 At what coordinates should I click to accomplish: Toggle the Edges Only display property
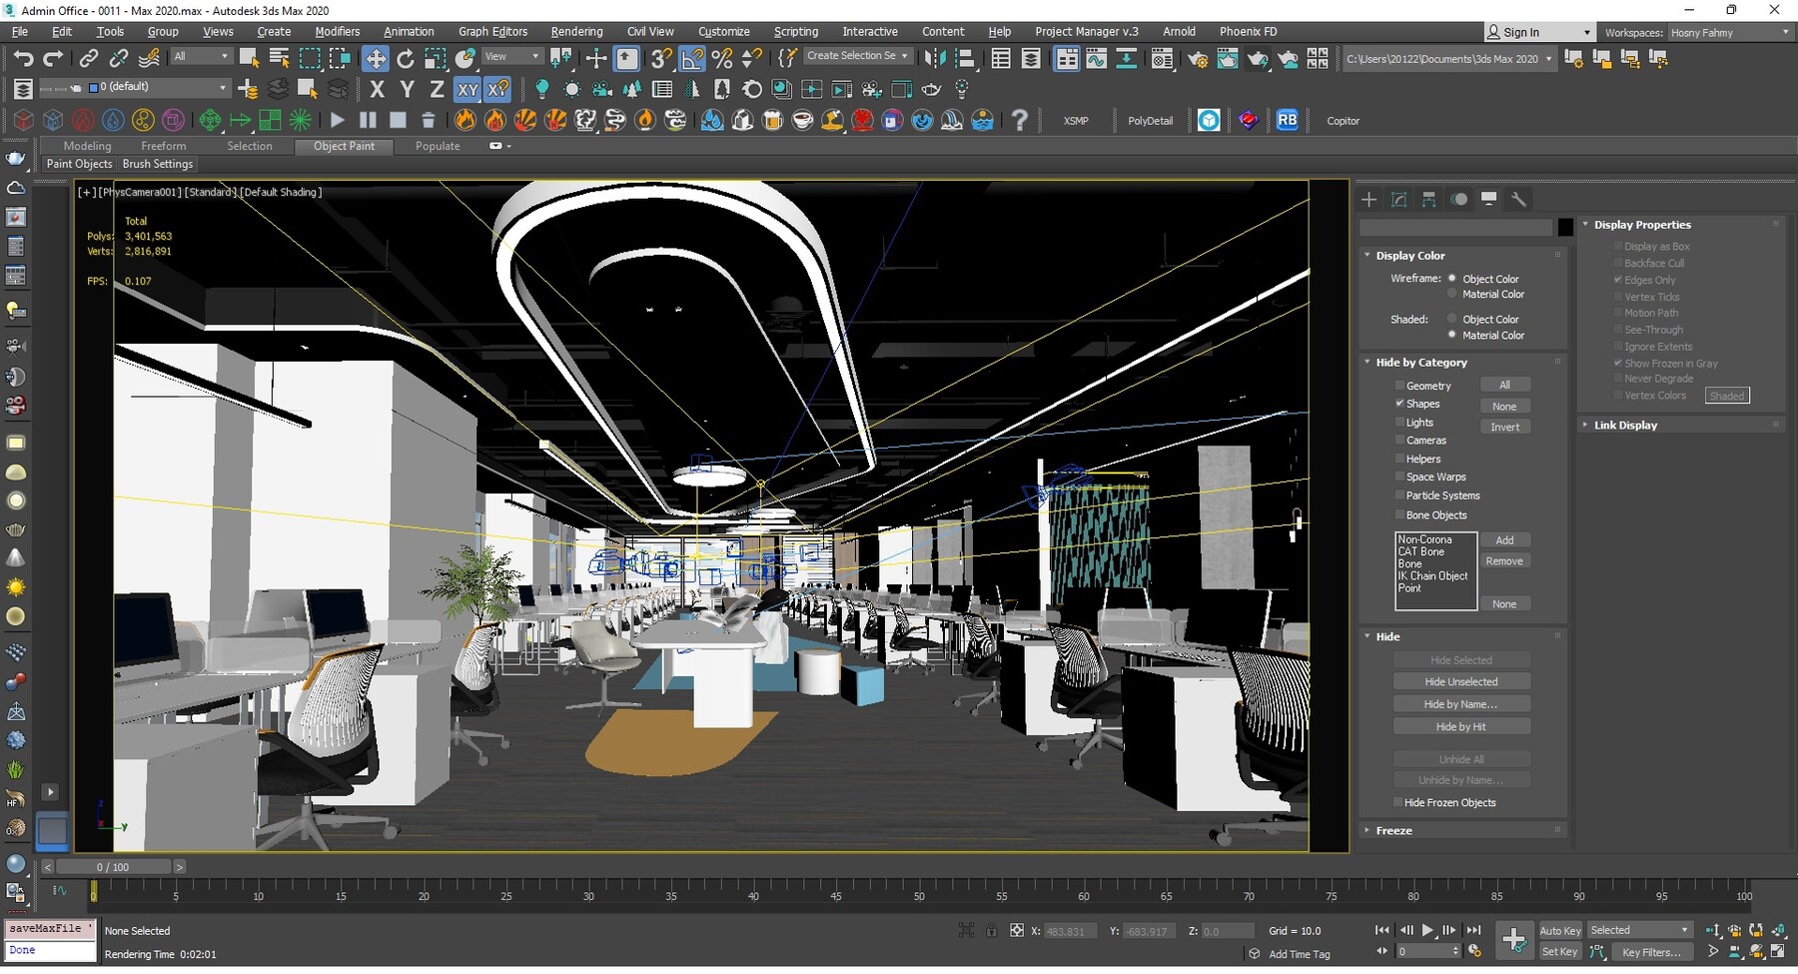click(1618, 280)
